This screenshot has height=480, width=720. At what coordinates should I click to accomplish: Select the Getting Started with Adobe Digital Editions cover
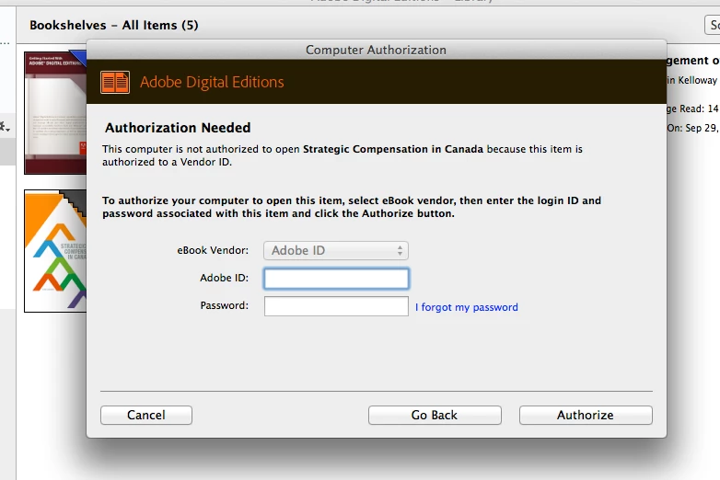pos(55,113)
